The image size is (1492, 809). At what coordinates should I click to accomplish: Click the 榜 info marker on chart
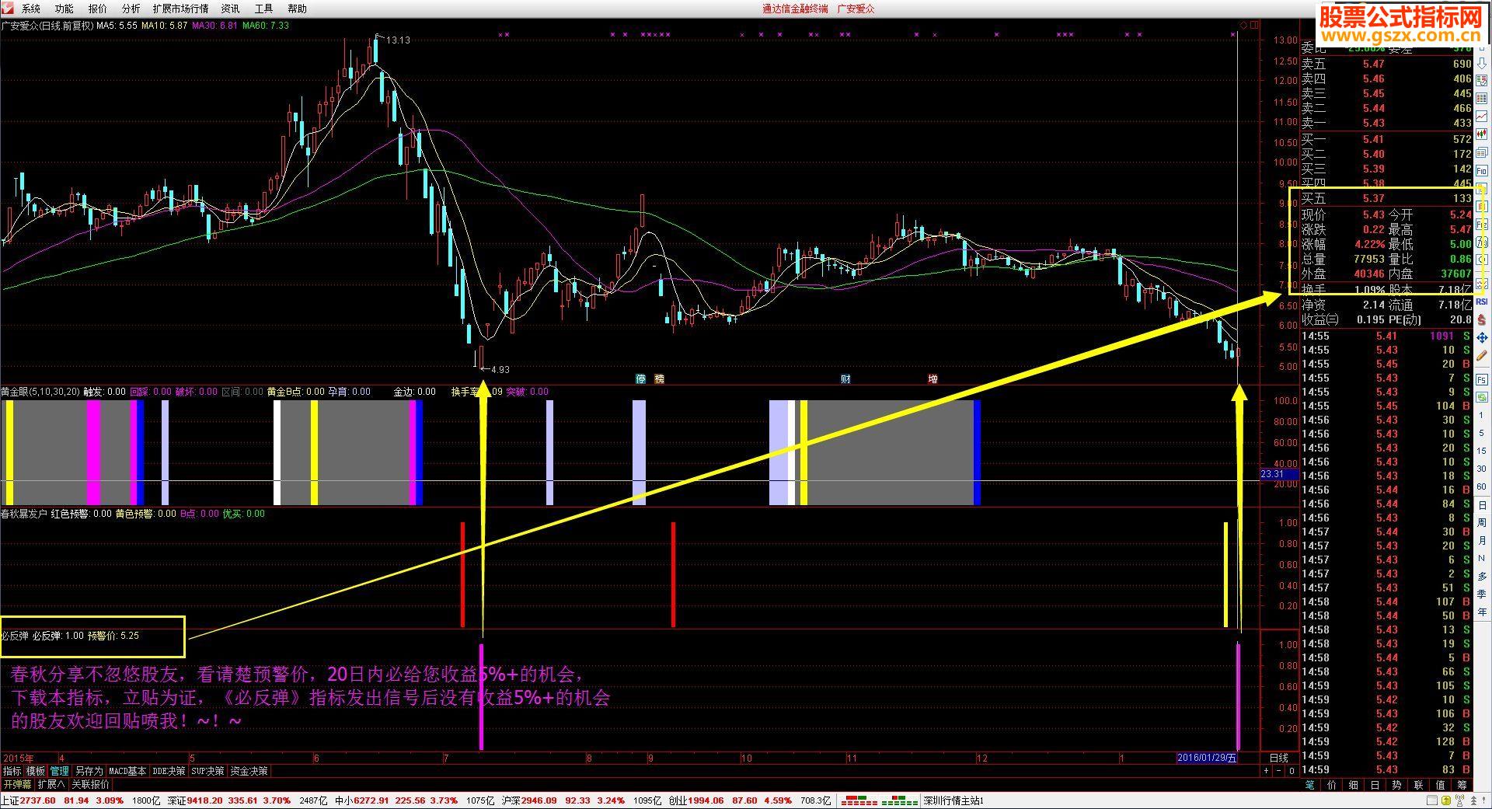(660, 379)
